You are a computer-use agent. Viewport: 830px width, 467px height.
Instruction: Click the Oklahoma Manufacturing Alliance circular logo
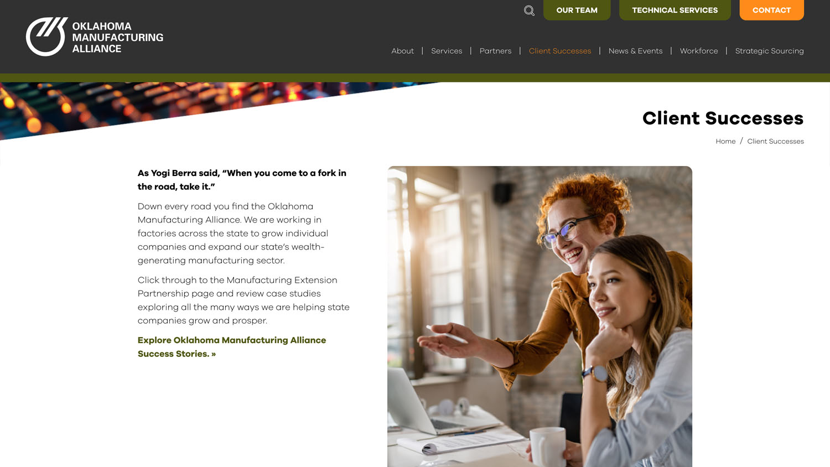click(x=47, y=37)
